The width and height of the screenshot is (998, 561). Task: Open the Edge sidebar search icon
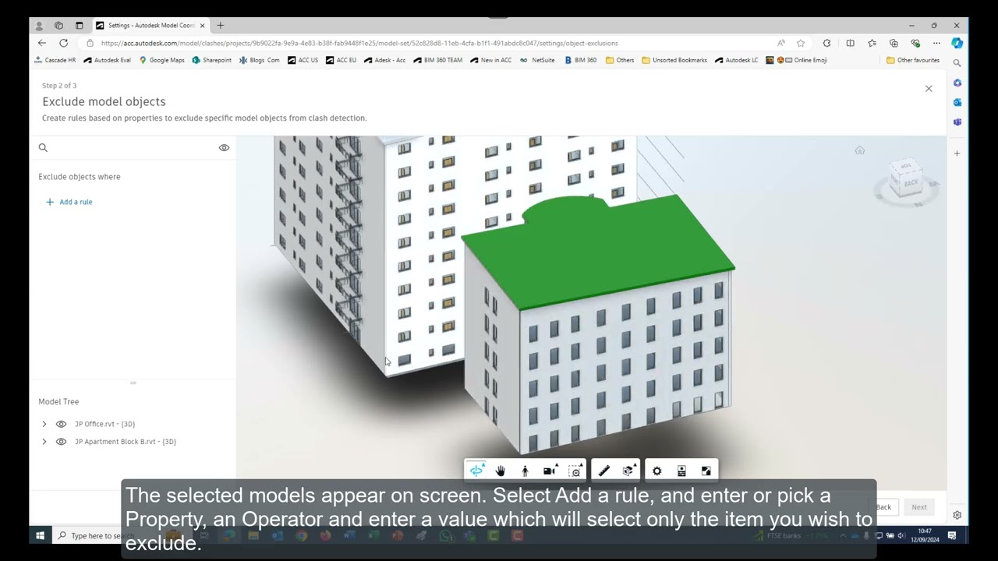point(957,63)
